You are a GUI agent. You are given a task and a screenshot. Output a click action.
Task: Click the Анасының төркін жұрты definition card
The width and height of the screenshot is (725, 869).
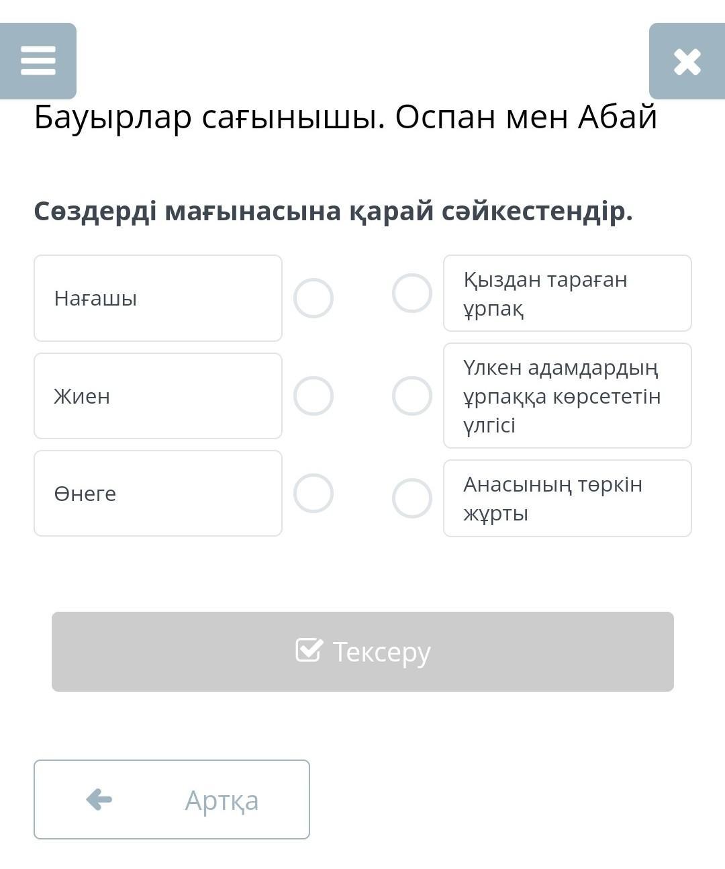567,498
